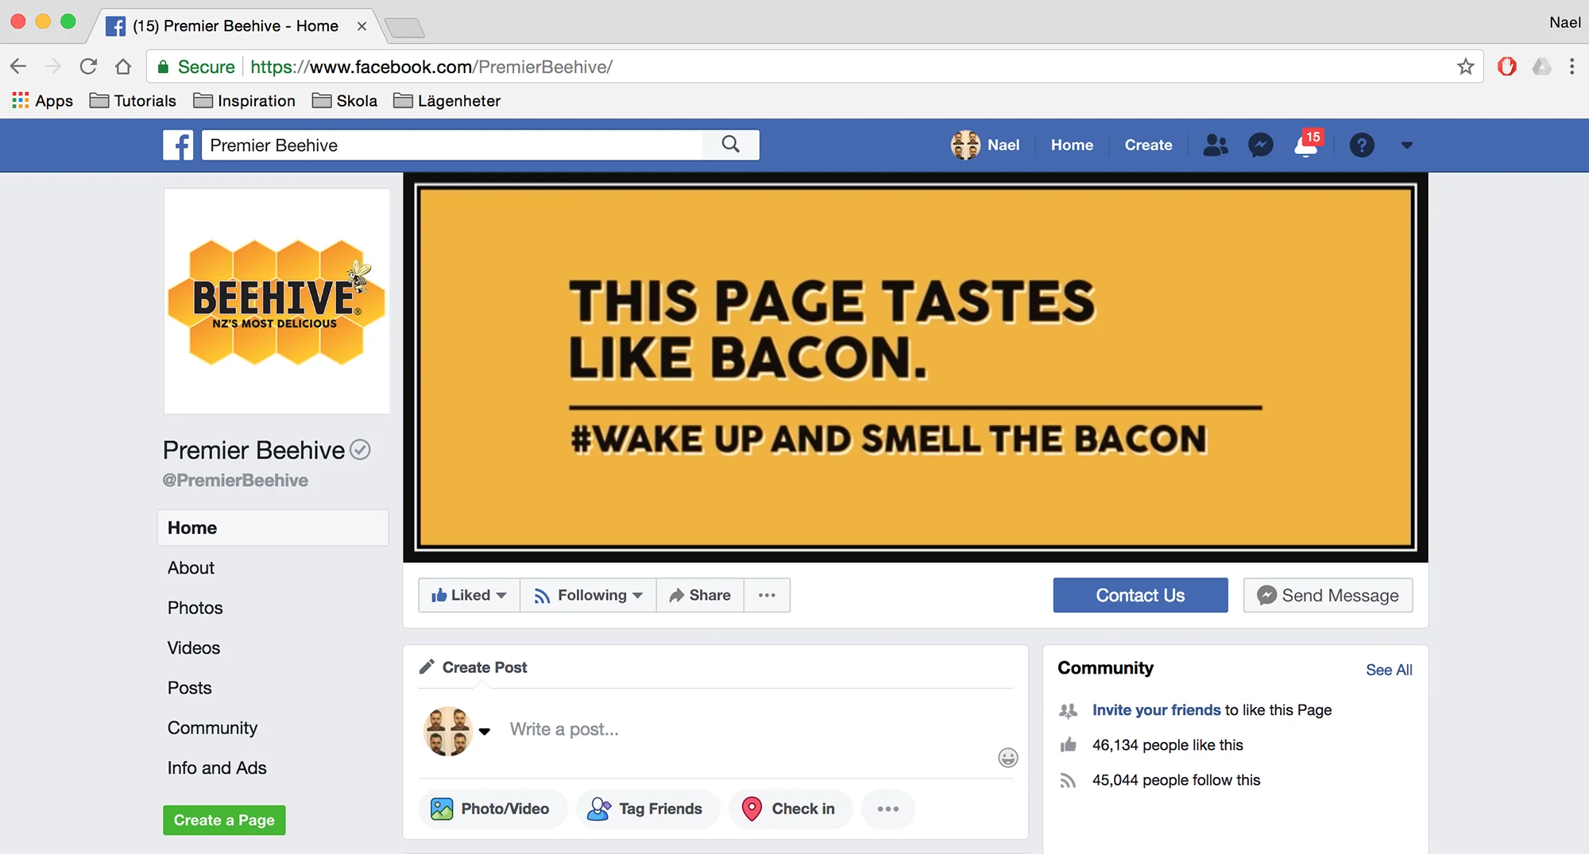The height and width of the screenshot is (854, 1589).
Task: Open the Quick Help question mark icon
Action: (x=1362, y=145)
